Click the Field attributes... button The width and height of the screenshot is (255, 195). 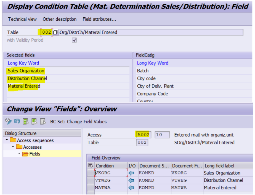click(99, 19)
